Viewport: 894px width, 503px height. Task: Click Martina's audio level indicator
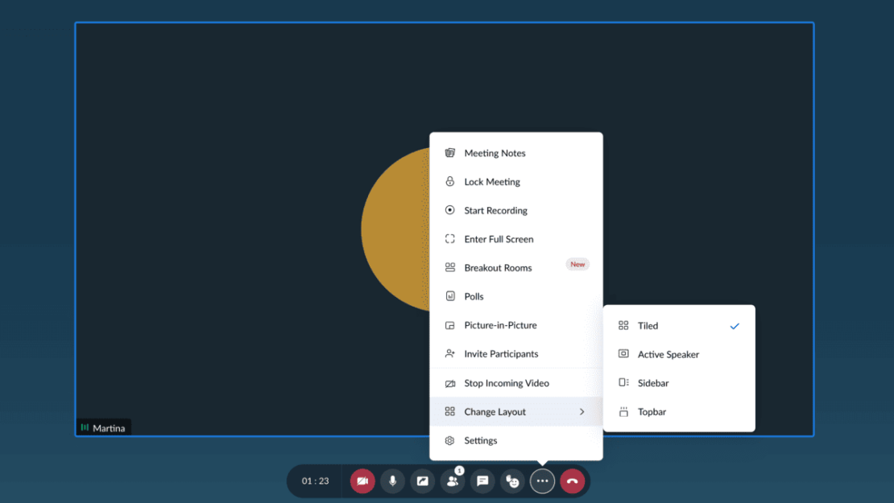(85, 427)
